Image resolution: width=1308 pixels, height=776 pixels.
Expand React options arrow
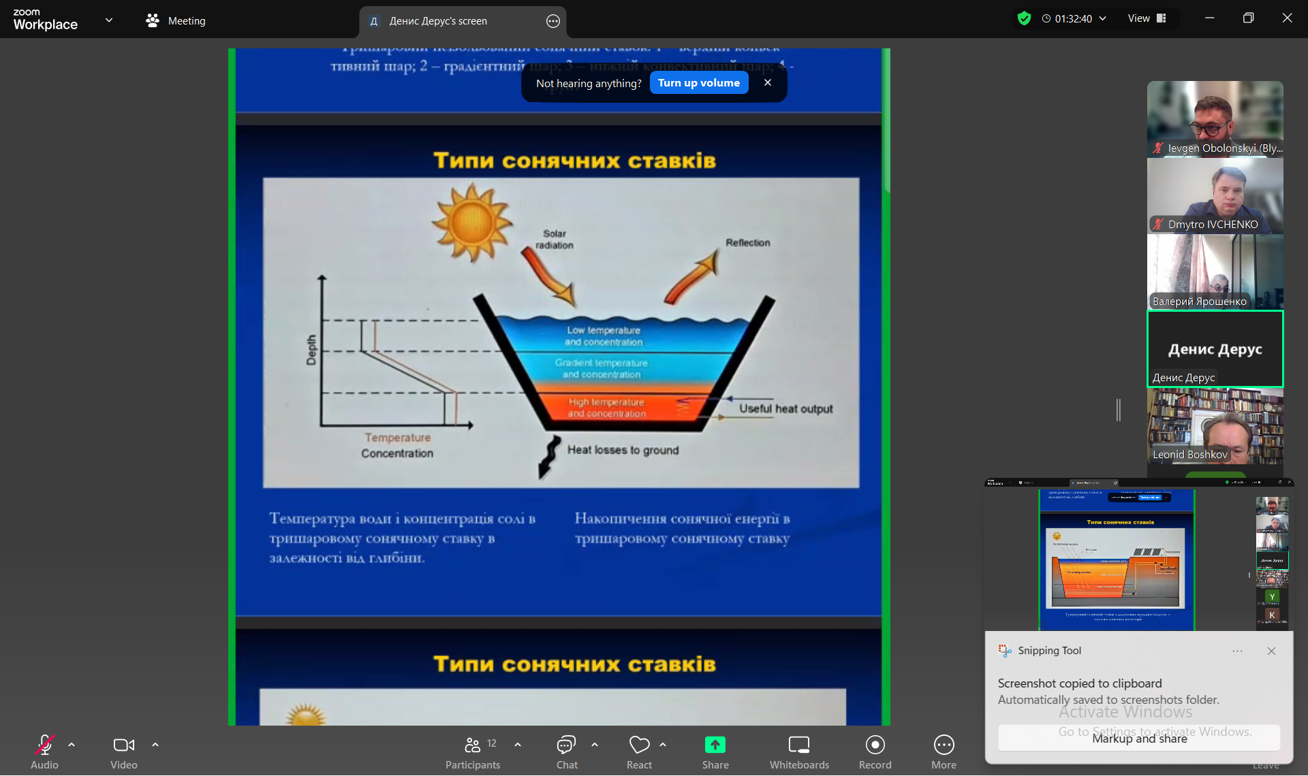point(663,745)
